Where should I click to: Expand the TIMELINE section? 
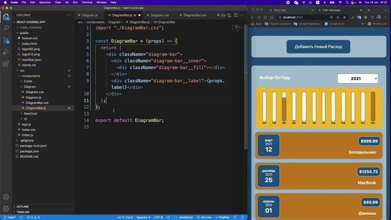23,212
